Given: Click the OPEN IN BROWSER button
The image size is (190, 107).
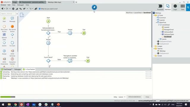Looking at the screenshot, I should (134, 97).
